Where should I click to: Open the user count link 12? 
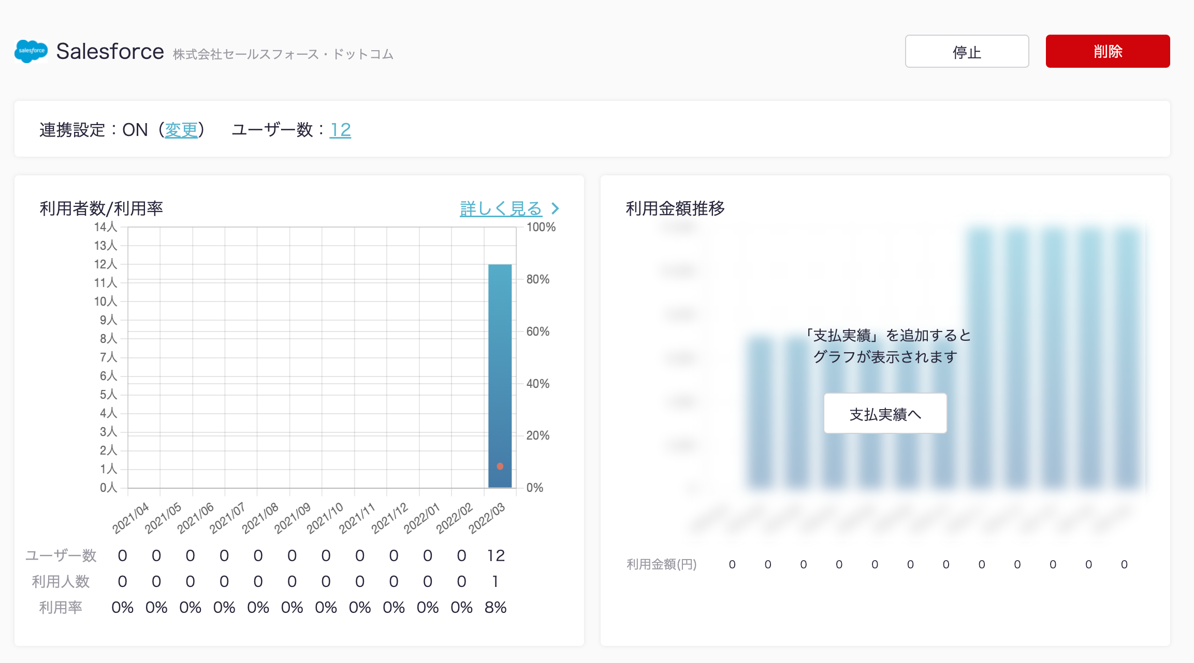click(340, 130)
